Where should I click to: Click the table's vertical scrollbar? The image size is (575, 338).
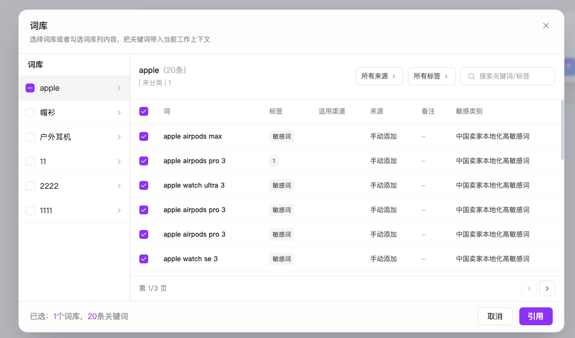tap(562, 130)
